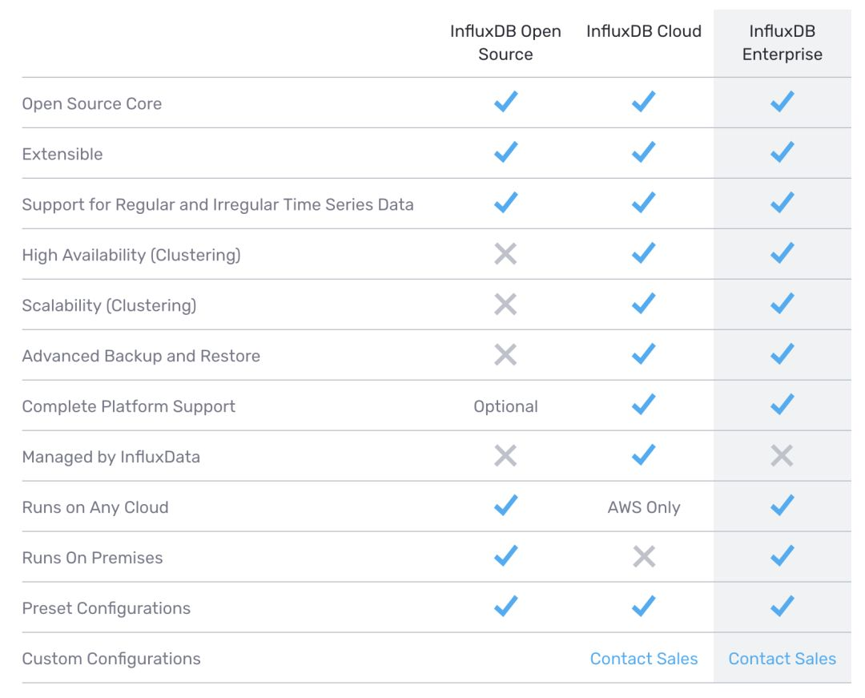Select the InfluxDB Open Source column header
Viewport: 865px width, 698px height.
point(505,42)
